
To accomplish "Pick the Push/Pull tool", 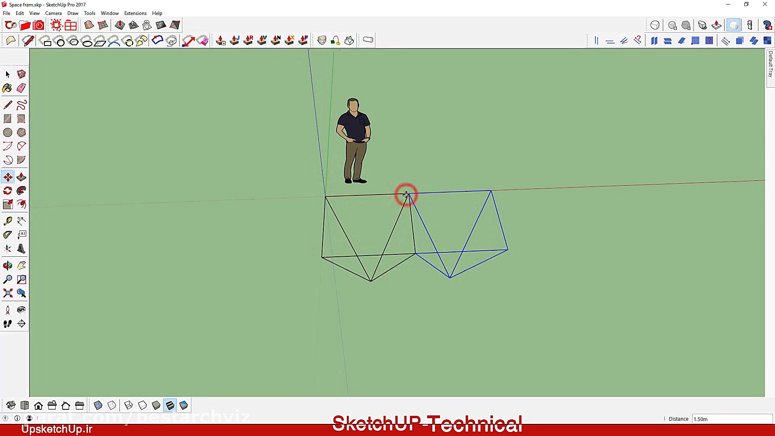I will click(x=21, y=177).
